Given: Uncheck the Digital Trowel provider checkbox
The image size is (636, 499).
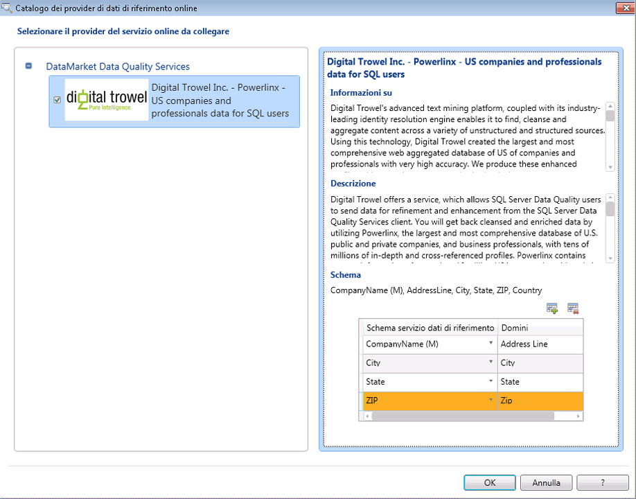Looking at the screenshot, I should [x=58, y=100].
